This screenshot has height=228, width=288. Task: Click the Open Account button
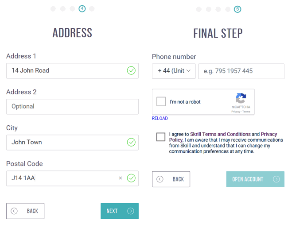click(x=255, y=179)
